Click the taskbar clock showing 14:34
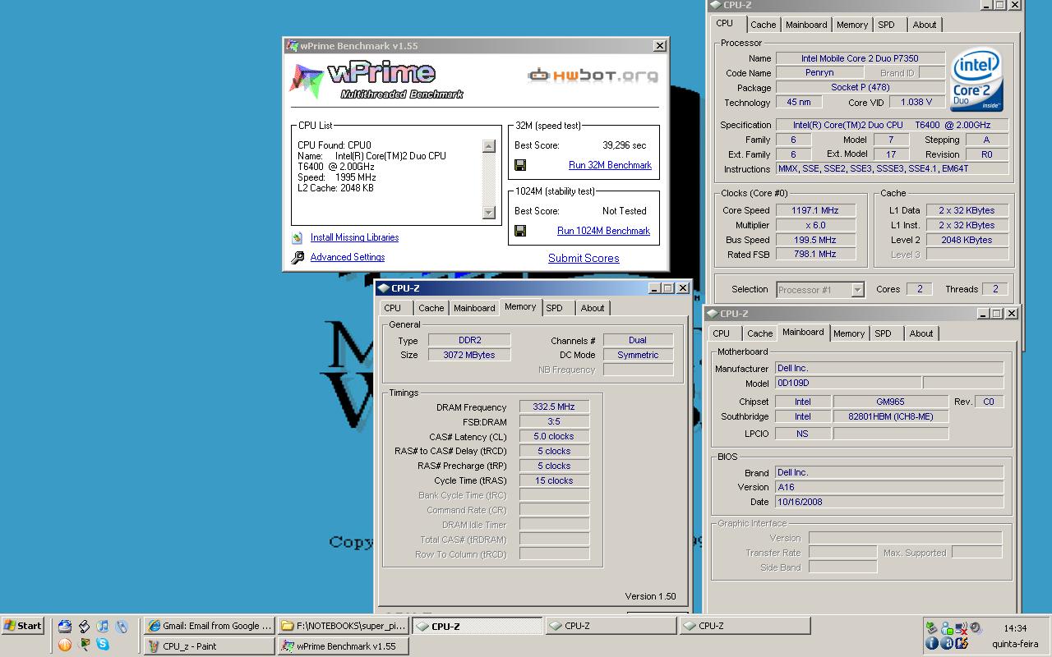 (1015, 628)
